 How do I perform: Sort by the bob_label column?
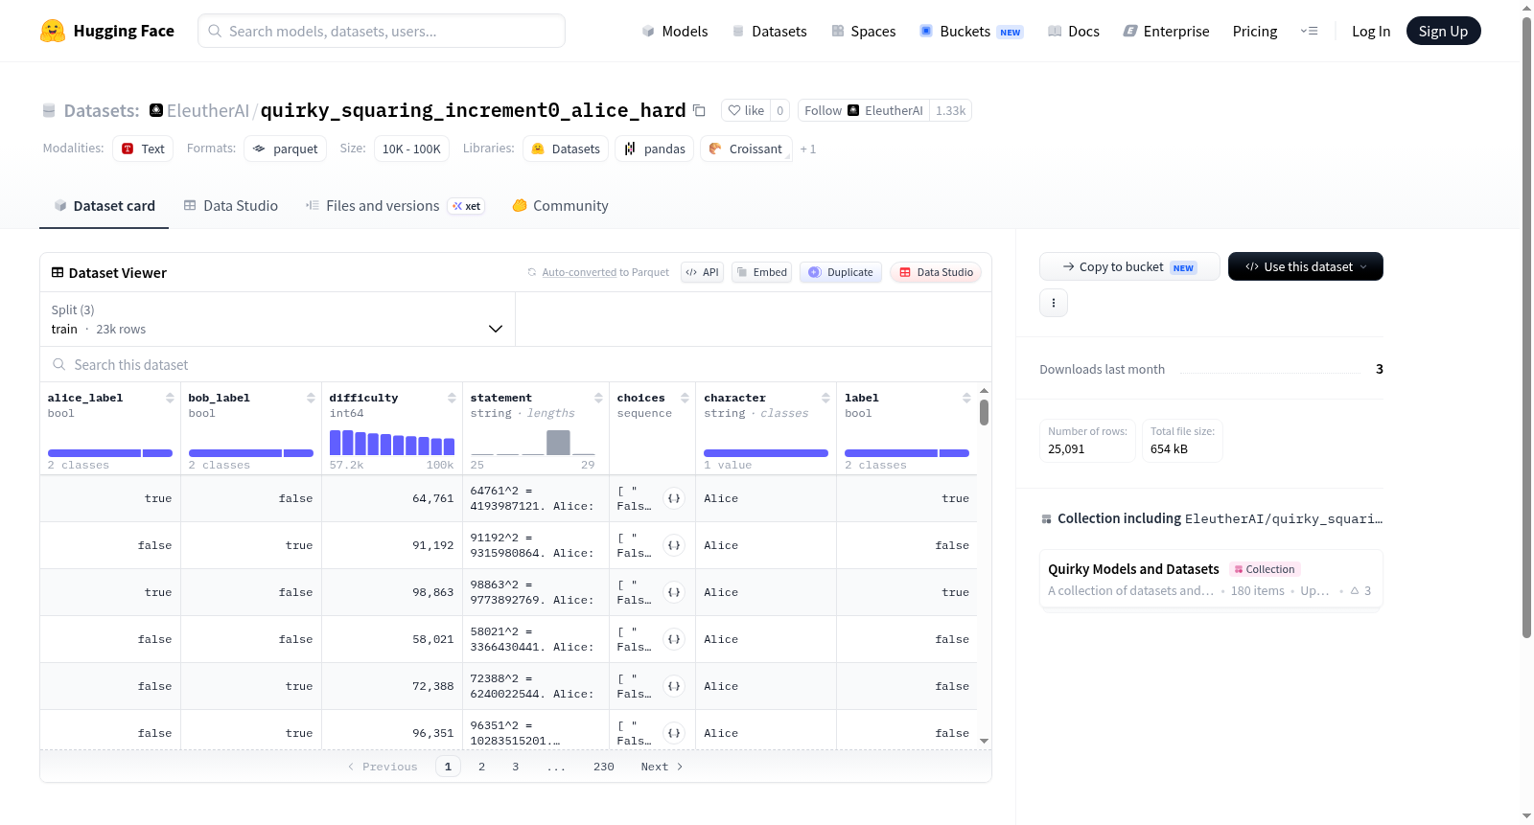pos(311,398)
